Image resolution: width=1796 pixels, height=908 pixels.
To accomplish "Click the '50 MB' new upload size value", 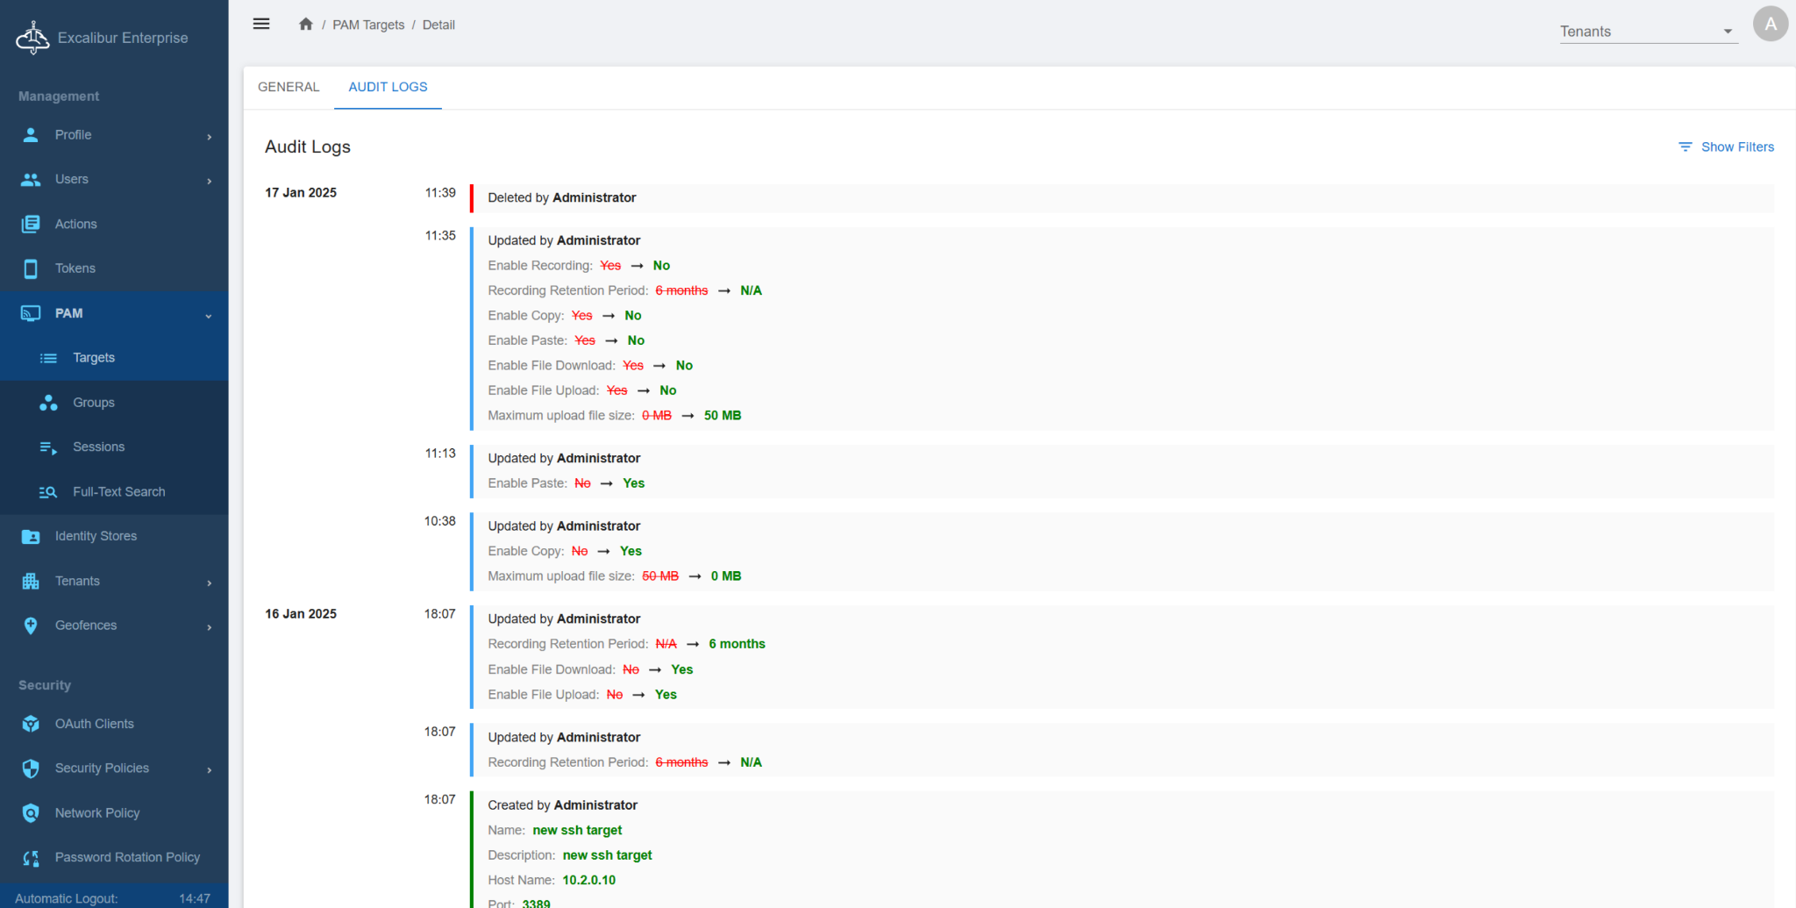I will 723,416.
